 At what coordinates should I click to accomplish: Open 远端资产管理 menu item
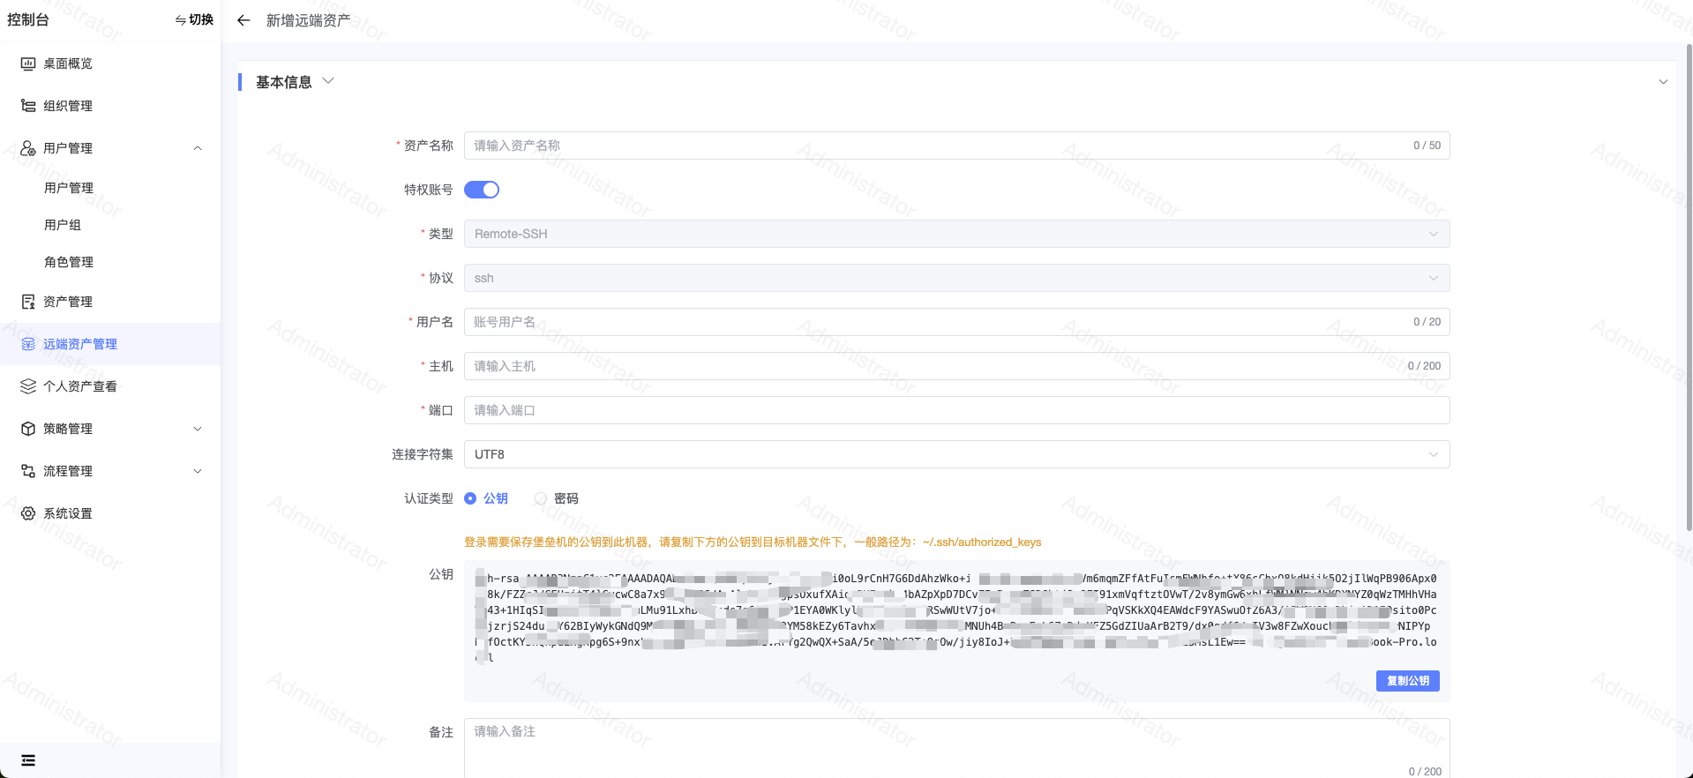[x=110, y=344]
